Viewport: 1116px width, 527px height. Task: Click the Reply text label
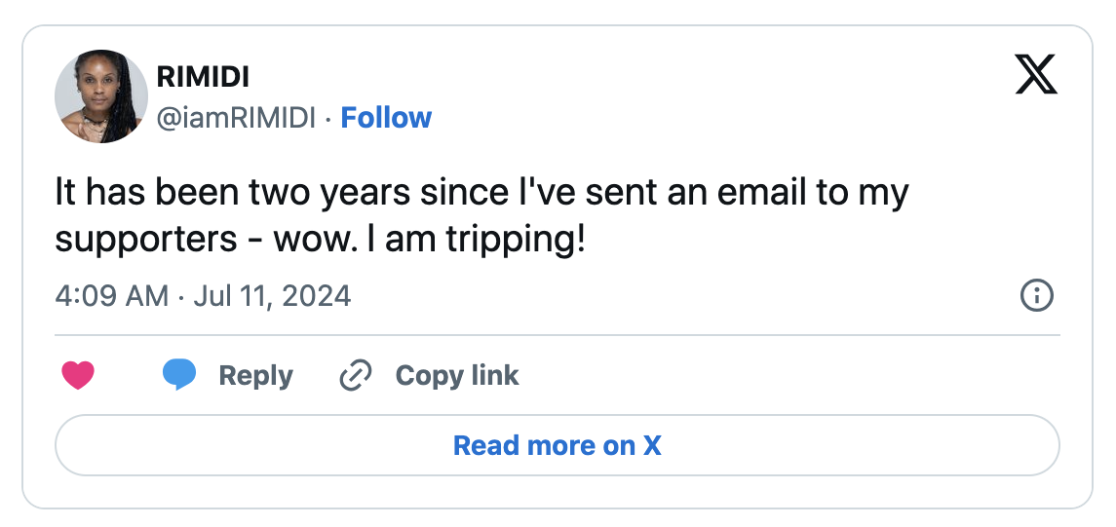click(255, 375)
